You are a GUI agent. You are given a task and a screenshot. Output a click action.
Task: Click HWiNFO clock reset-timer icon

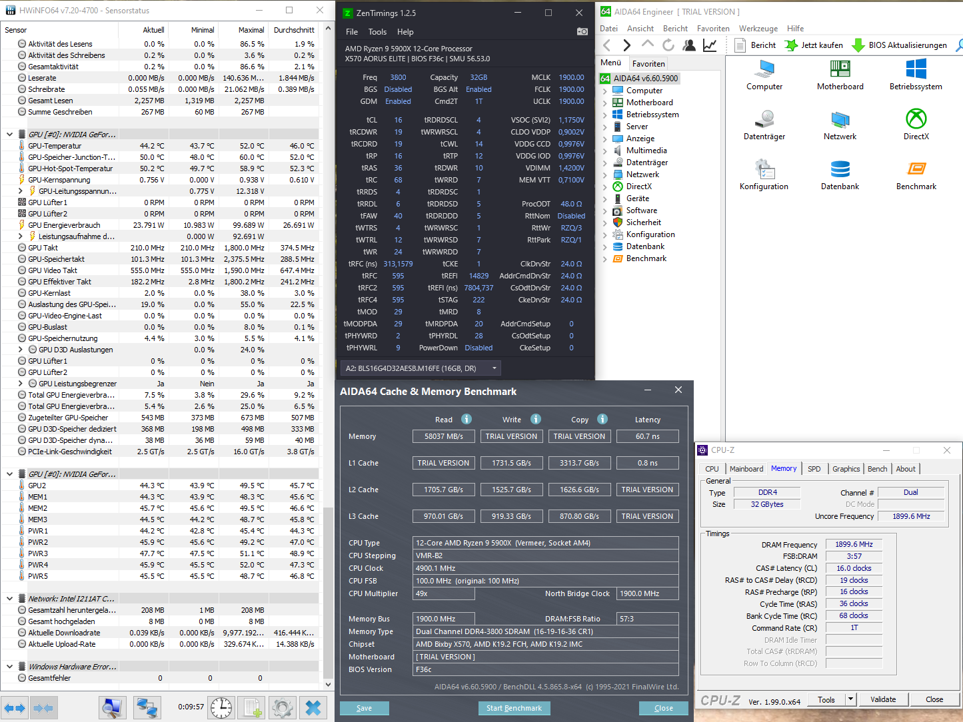221,708
